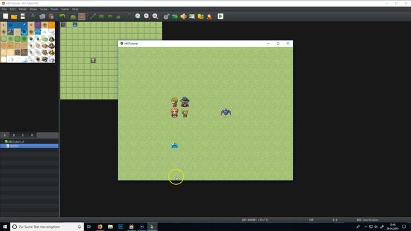Reset map zoom to actual size
Image resolution: width=411 pixels, height=231 pixels.
tap(155, 16)
